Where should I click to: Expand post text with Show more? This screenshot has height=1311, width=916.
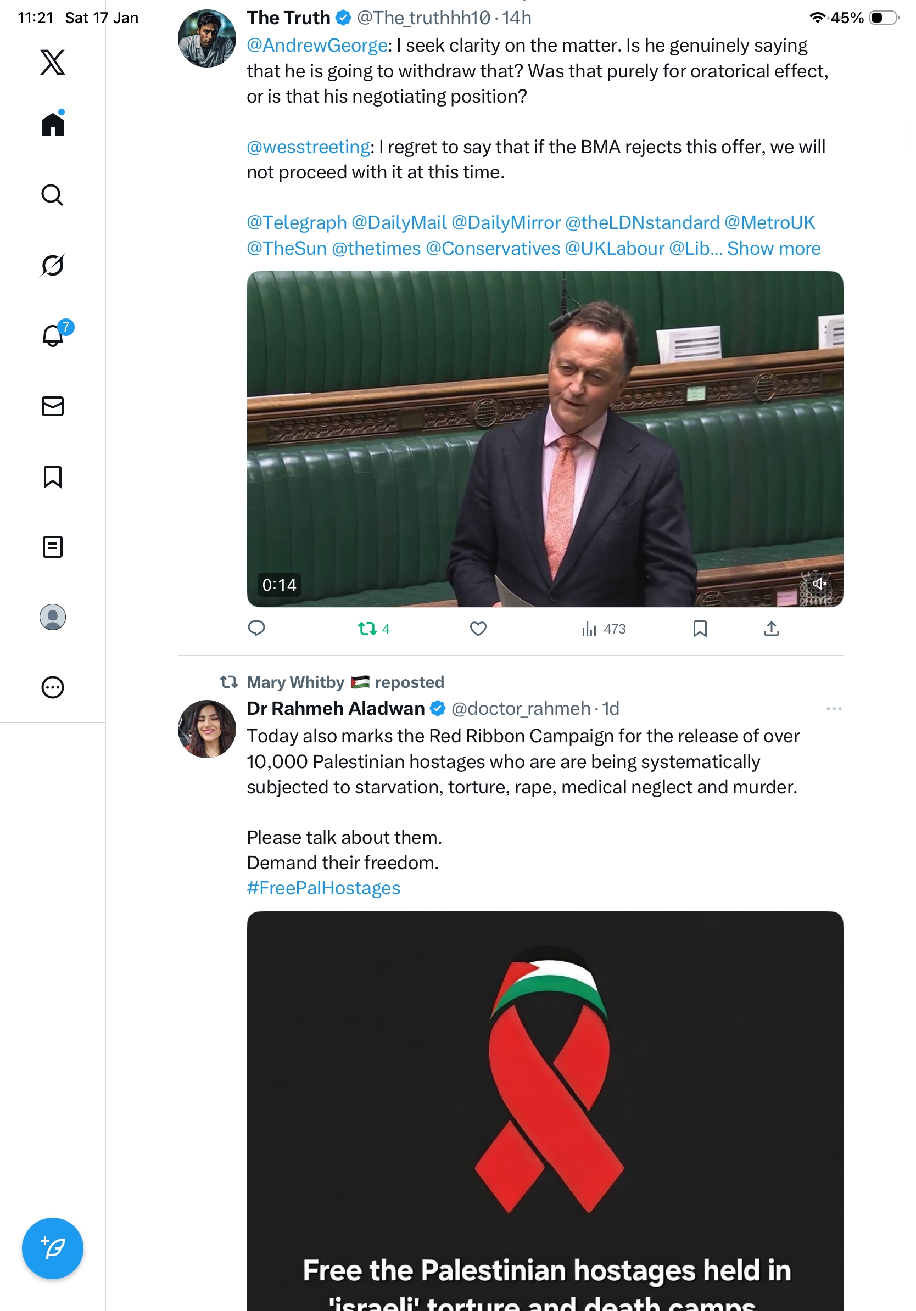tap(773, 248)
